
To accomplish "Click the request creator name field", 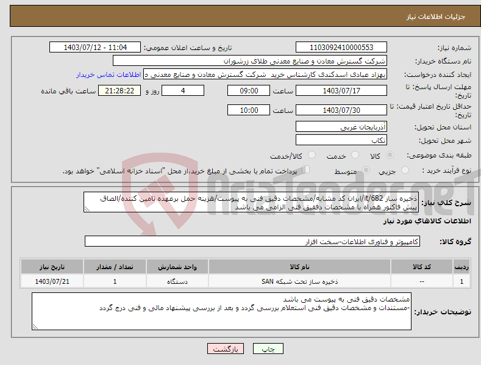I will coord(265,74).
